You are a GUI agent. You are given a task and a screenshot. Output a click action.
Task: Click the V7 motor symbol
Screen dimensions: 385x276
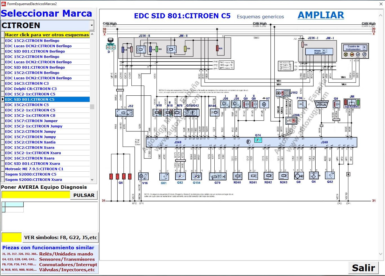pos(264,104)
